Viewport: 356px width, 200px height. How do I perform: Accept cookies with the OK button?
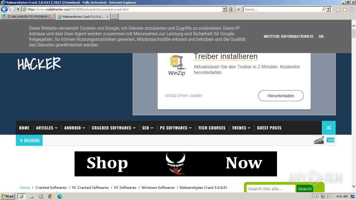(x=321, y=36)
